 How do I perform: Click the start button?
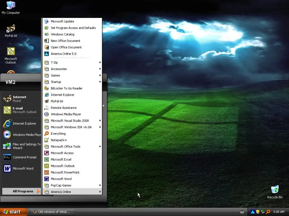click(x=13, y=212)
